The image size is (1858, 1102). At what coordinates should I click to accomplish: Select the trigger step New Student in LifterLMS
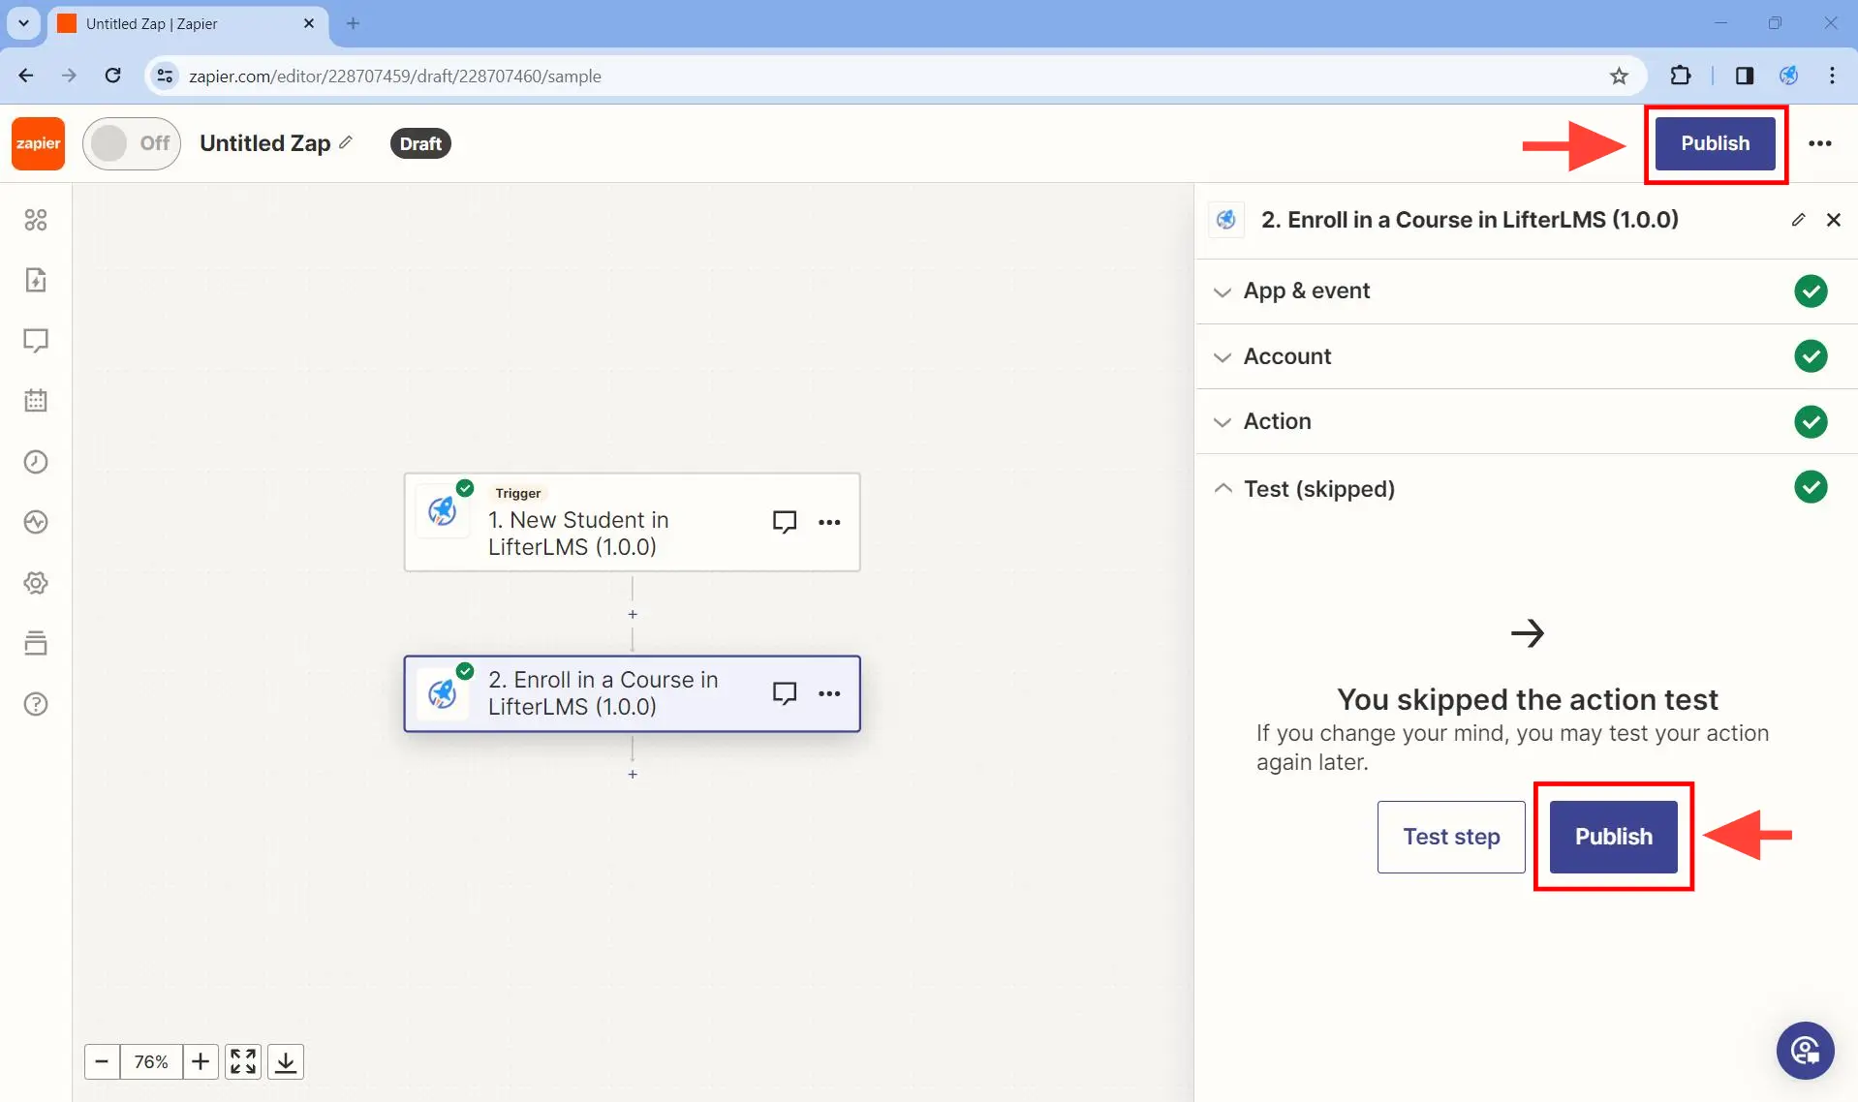[x=632, y=522]
